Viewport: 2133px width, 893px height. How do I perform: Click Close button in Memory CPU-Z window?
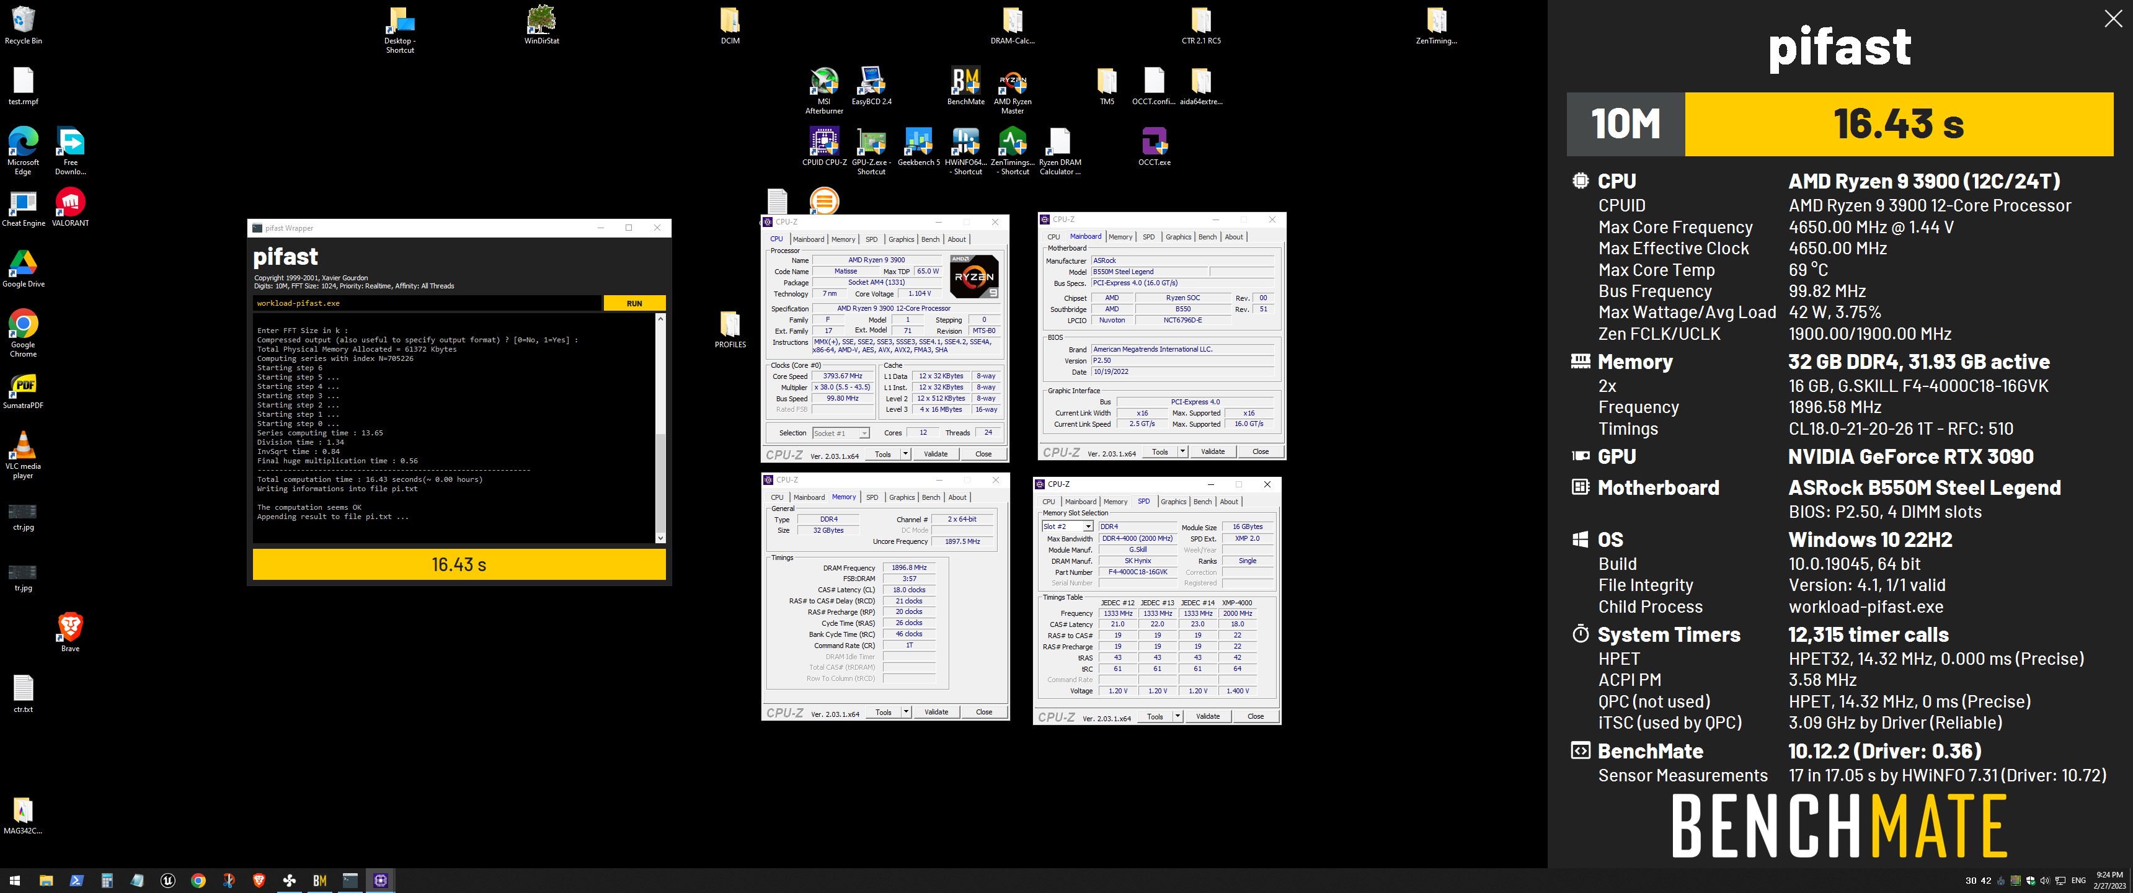pos(983,713)
